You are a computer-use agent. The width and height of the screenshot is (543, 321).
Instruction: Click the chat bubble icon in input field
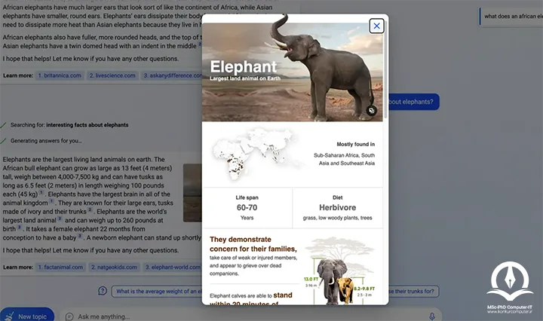click(69, 316)
